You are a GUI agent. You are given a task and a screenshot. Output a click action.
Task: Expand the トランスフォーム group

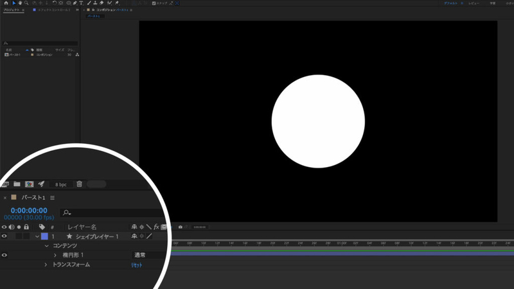[x=46, y=265]
